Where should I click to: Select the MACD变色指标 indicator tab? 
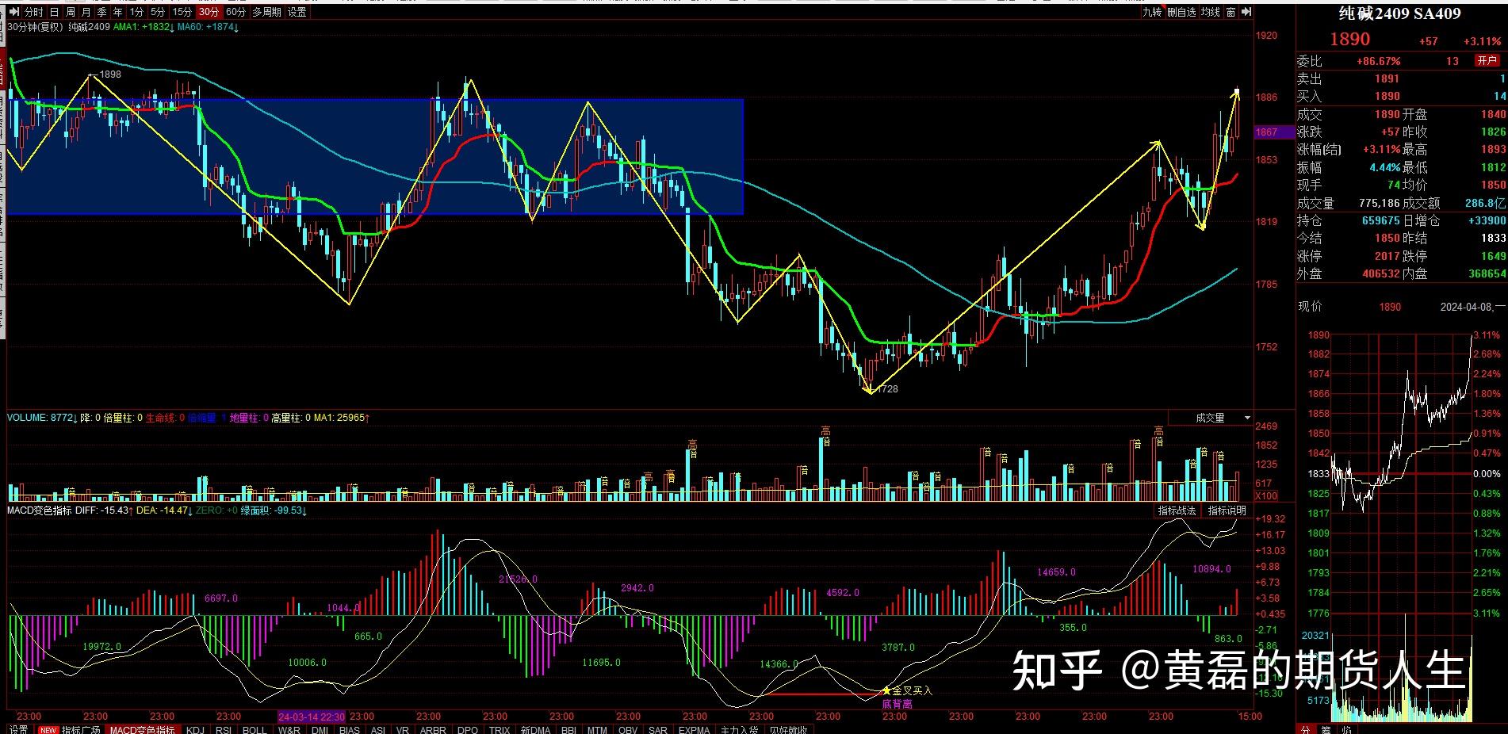143,729
